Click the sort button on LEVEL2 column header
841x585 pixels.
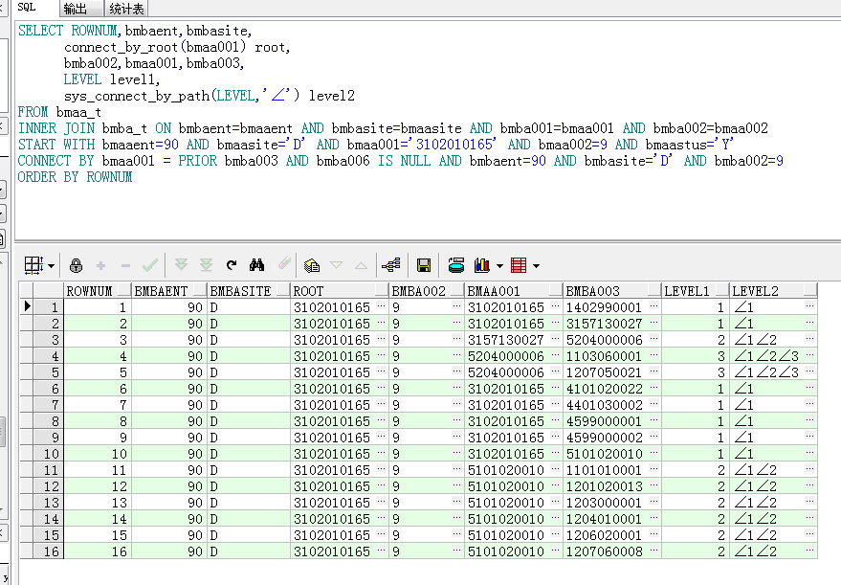click(x=809, y=290)
